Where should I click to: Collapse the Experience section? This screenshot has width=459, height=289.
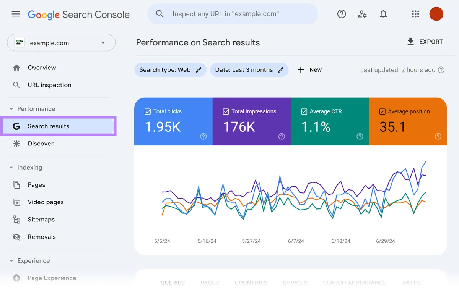tap(11, 261)
